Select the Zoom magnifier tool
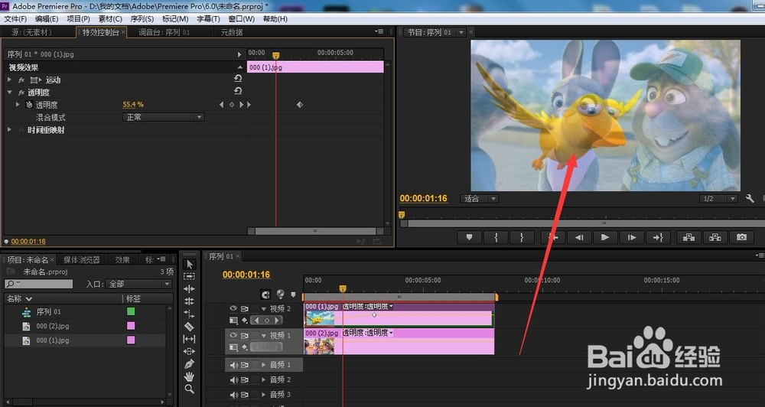Viewport: 765px width, 407px height. pyautogui.click(x=189, y=389)
